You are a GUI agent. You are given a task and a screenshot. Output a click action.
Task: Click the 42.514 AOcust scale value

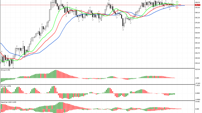[x=198, y=70]
